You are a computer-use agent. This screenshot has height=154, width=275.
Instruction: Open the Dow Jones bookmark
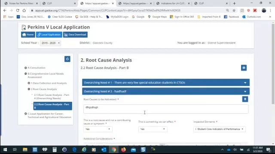[31, 17]
